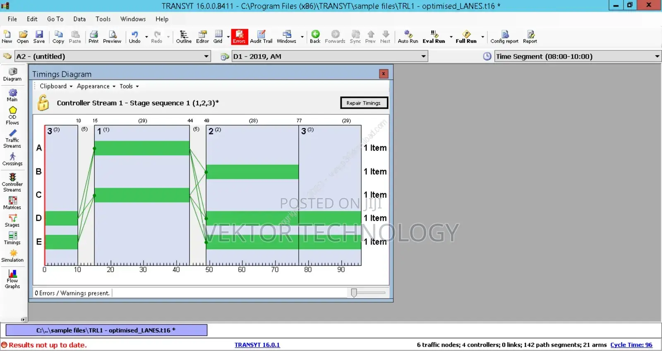Open the Audit Trail

point(261,36)
